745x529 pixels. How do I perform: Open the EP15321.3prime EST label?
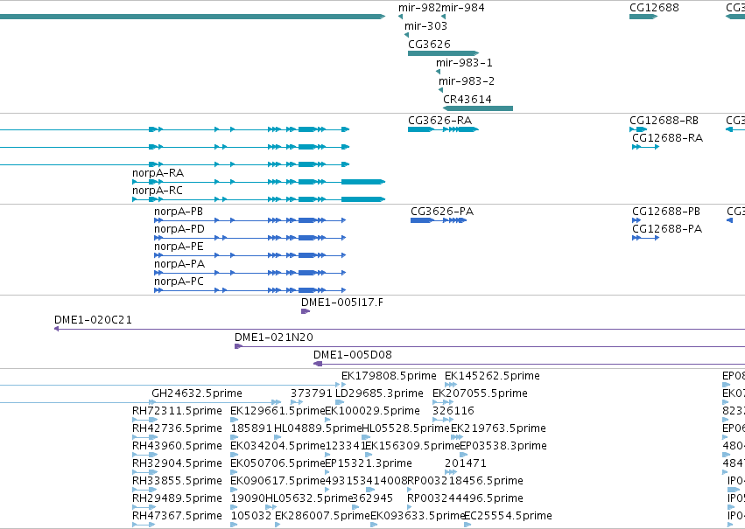point(369,463)
